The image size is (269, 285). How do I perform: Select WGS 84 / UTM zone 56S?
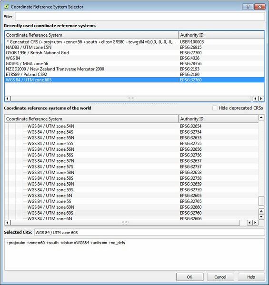point(50,155)
